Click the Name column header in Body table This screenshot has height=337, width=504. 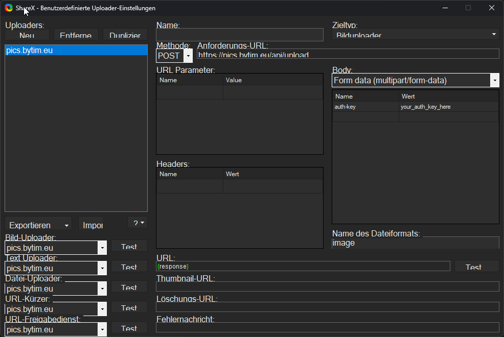365,97
